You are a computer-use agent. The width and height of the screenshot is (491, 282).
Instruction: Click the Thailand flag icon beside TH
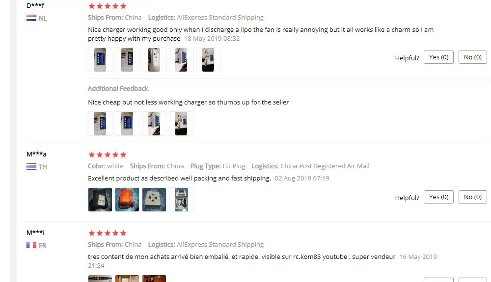click(31, 167)
